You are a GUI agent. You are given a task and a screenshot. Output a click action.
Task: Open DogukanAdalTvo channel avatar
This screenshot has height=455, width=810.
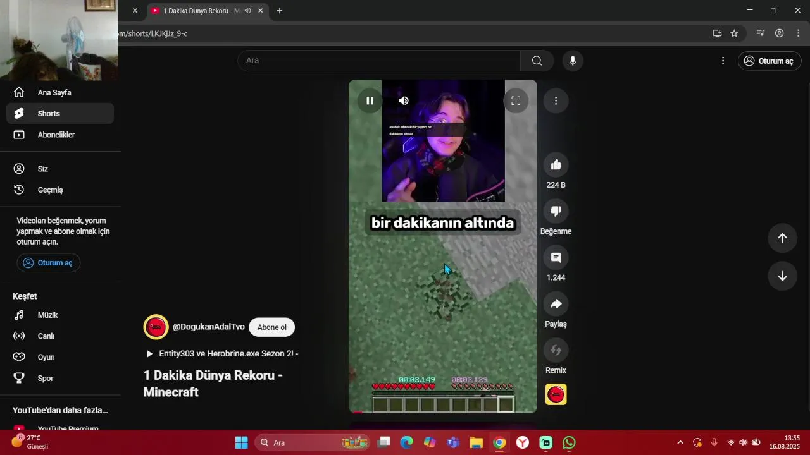pyautogui.click(x=156, y=327)
